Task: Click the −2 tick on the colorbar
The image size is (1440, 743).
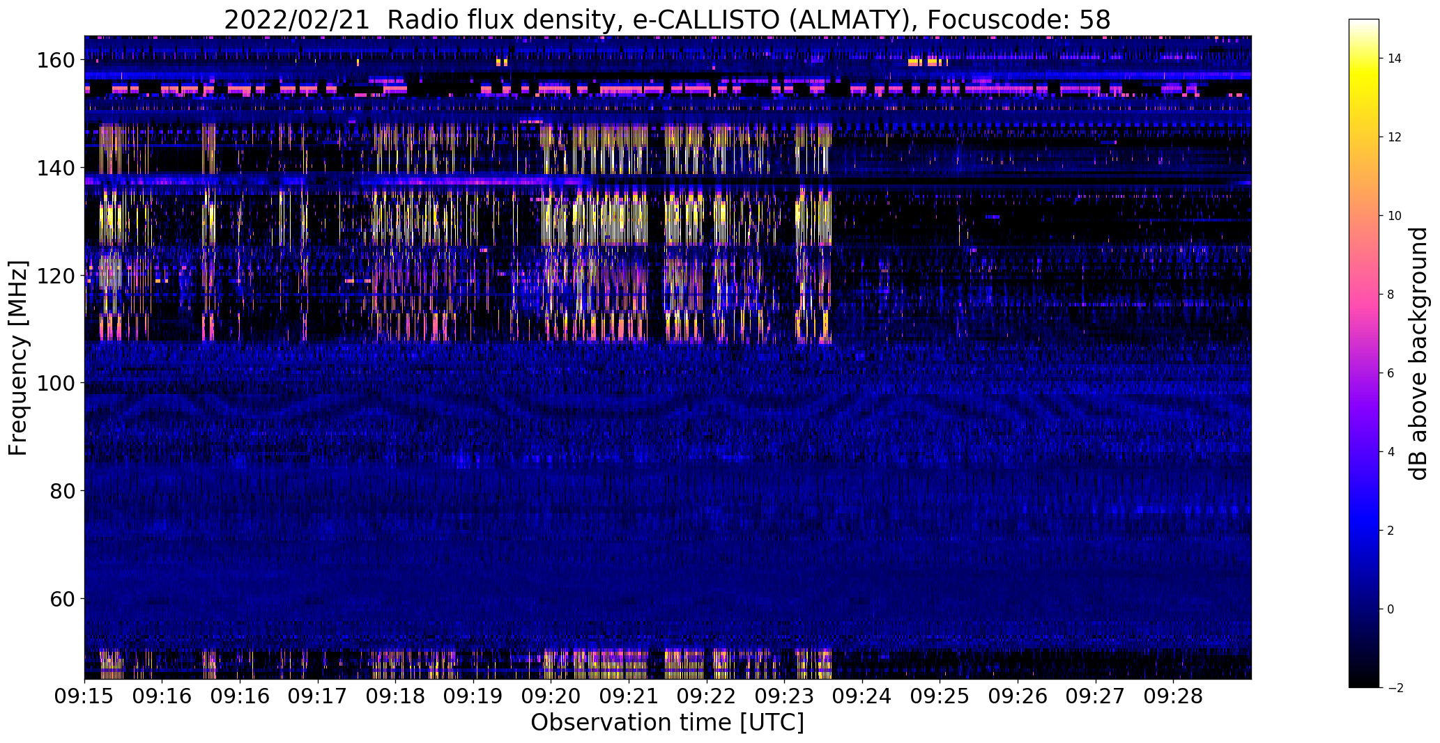Action: point(1395,688)
